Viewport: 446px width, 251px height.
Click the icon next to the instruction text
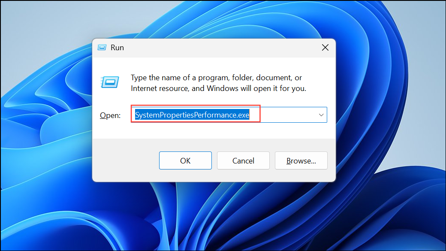tap(110, 82)
